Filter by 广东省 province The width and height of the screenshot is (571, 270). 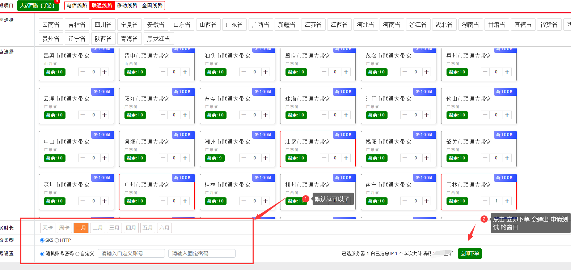click(234, 25)
